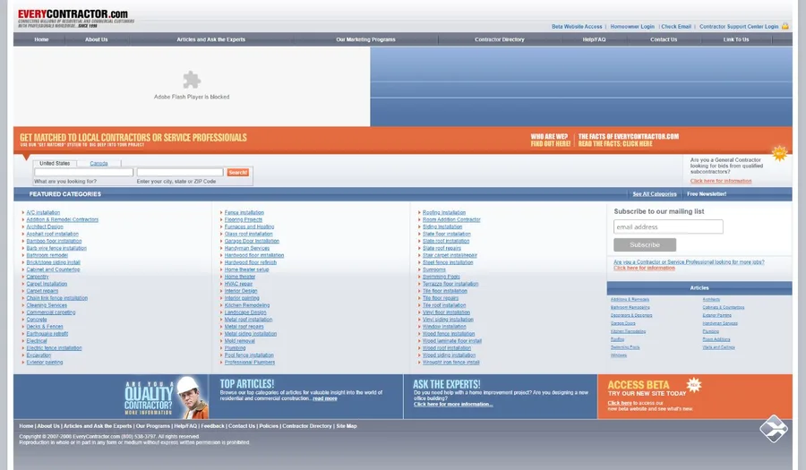Open Room Addition Contractor category

tap(451, 219)
